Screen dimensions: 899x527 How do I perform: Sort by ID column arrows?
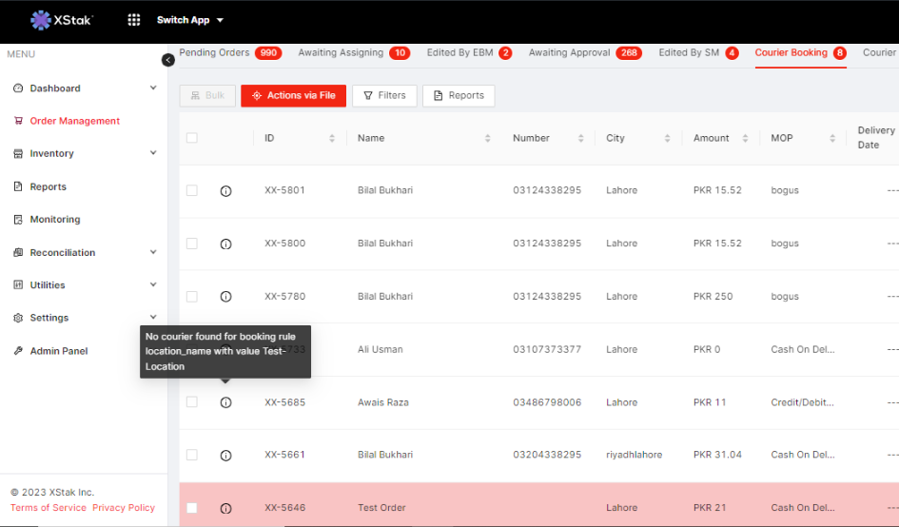332,139
